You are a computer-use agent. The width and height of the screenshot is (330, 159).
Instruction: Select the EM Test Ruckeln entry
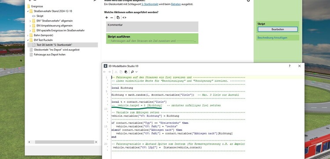tap(43, 40)
